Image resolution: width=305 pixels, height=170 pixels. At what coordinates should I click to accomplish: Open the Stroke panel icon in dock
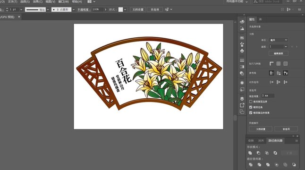coord(242,60)
